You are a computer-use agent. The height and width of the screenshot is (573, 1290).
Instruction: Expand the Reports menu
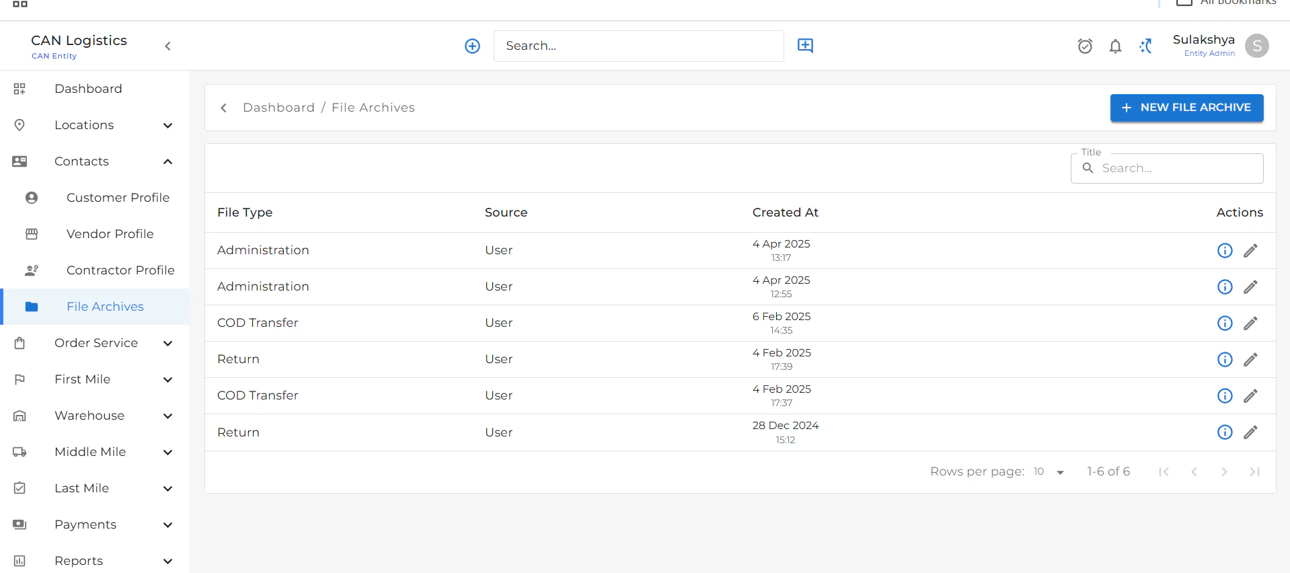(x=168, y=561)
